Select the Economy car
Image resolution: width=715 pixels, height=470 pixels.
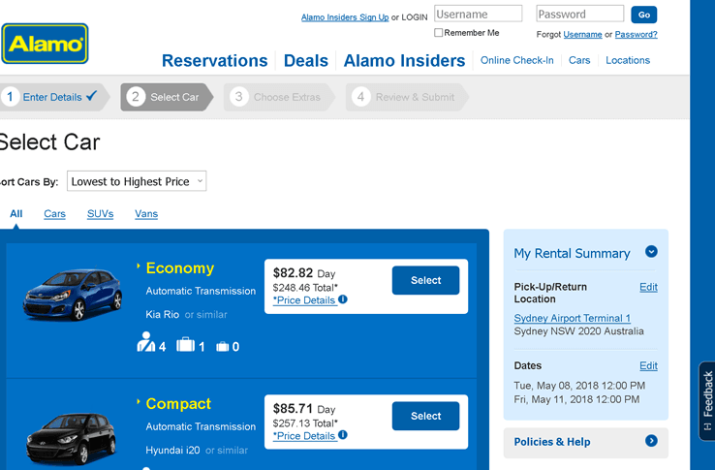[x=425, y=280]
